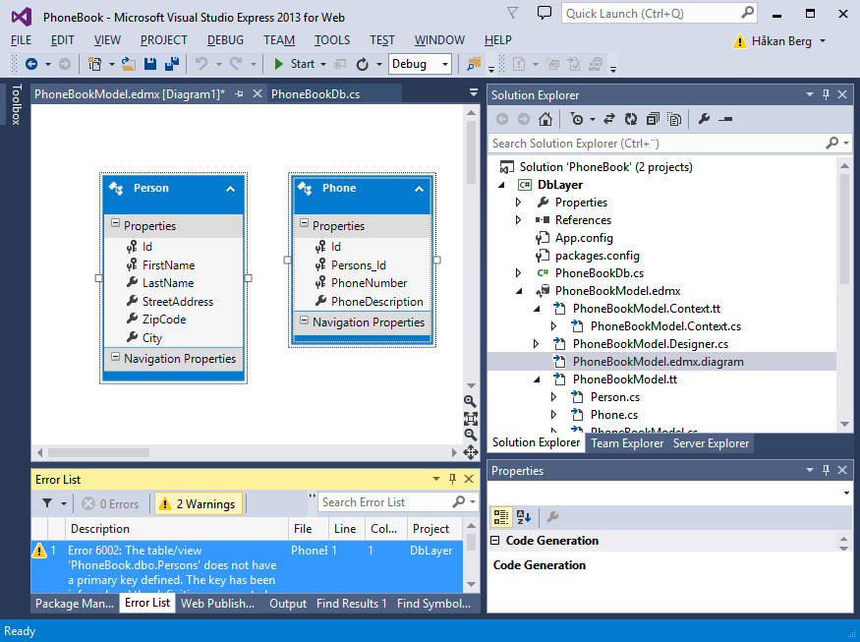Click the Error List filter funnel icon
This screenshot has width=860, height=642.
pyautogui.click(x=48, y=503)
